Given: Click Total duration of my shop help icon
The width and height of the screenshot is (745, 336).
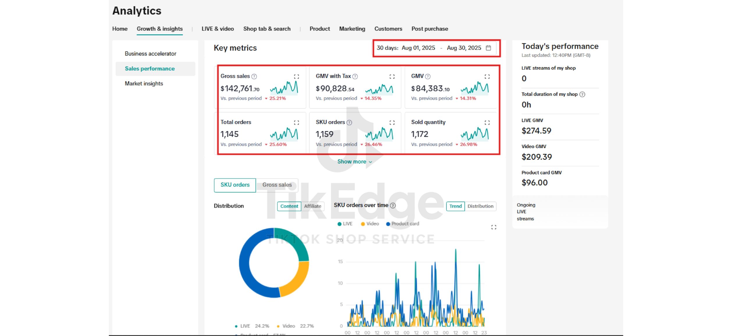Looking at the screenshot, I should (x=582, y=94).
